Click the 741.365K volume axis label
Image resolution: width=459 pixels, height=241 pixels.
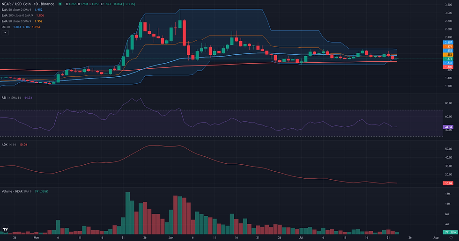pyautogui.click(x=450, y=233)
